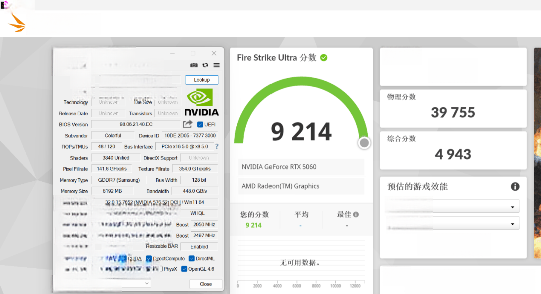Click the BIOS Version field 98.06.21.40.EC
541x294 pixels.
tap(136, 124)
